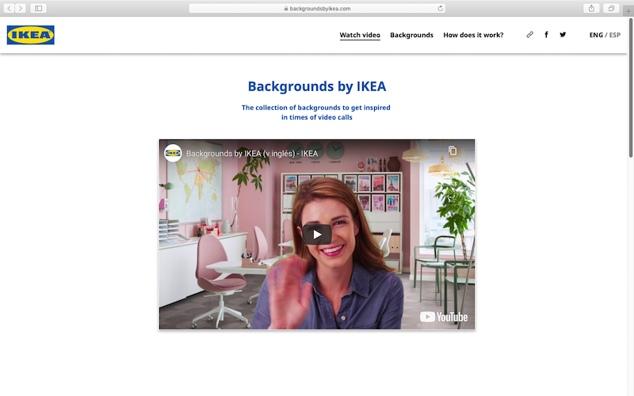Play the YouTube video

316,234
